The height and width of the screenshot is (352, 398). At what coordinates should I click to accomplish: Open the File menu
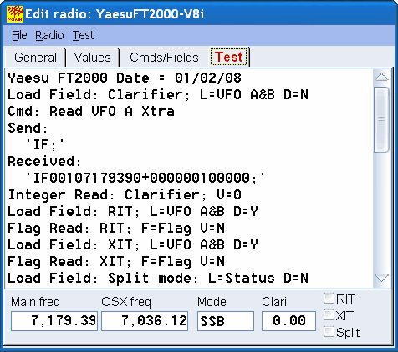pos(19,35)
